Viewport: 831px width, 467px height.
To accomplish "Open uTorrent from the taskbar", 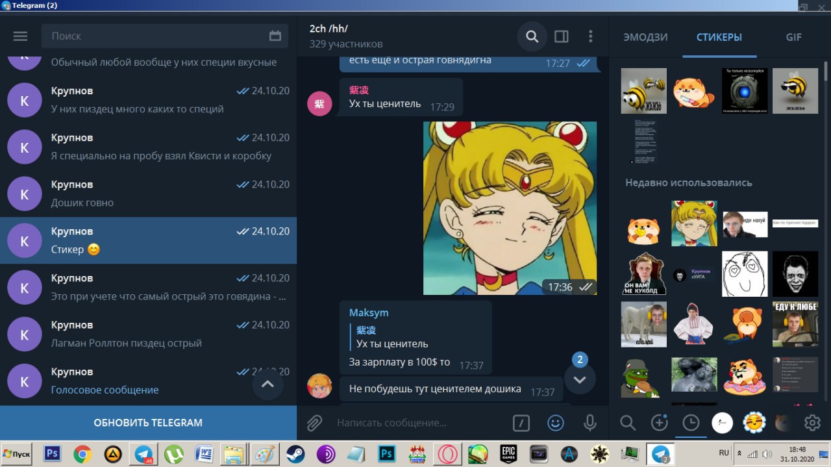I will pyautogui.click(x=173, y=453).
